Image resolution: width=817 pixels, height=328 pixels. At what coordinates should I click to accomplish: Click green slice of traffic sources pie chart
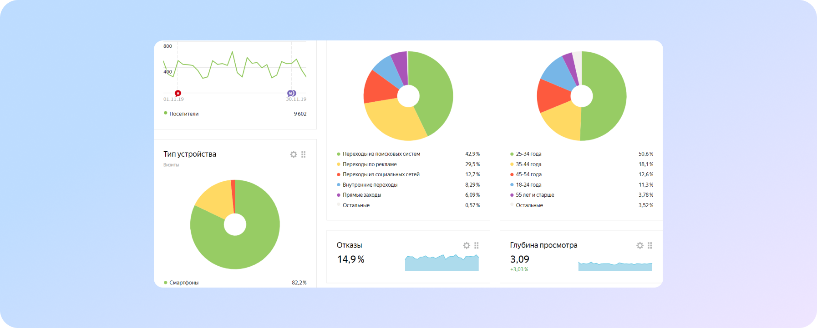(435, 91)
